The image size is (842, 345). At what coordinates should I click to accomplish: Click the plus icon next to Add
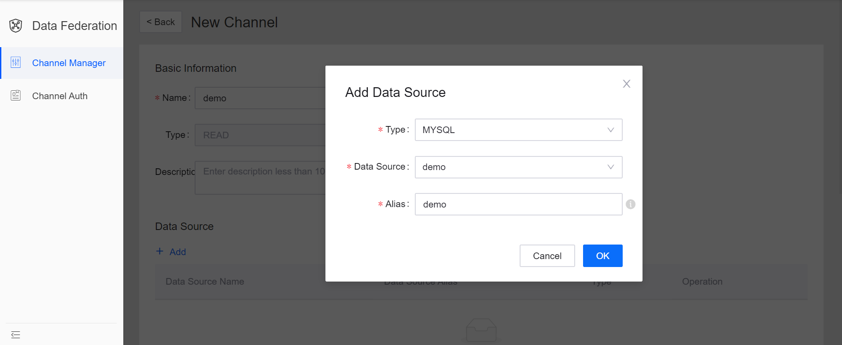pos(160,251)
